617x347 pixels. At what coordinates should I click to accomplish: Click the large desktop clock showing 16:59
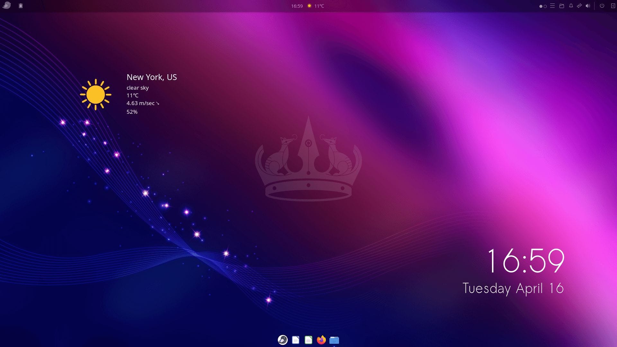(x=526, y=261)
